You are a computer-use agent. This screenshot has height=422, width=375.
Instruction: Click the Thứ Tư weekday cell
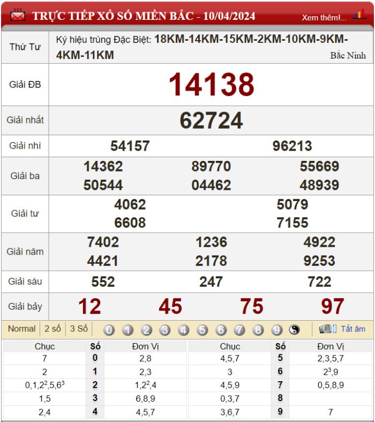coord(25,47)
